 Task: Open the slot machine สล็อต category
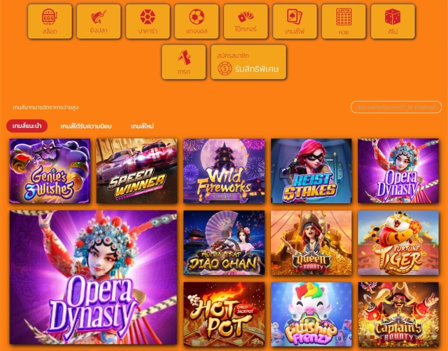[50, 21]
